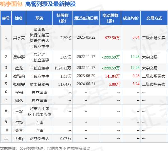Click the date 2023-06-29
Image resolution: width=168 pixels, height=151 pixels.
click(x=86, y=76)
